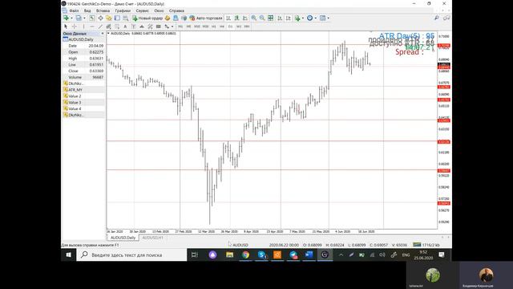Expand the Periods dropdown arrow
The image size is (513, 289).
(315, 18)
